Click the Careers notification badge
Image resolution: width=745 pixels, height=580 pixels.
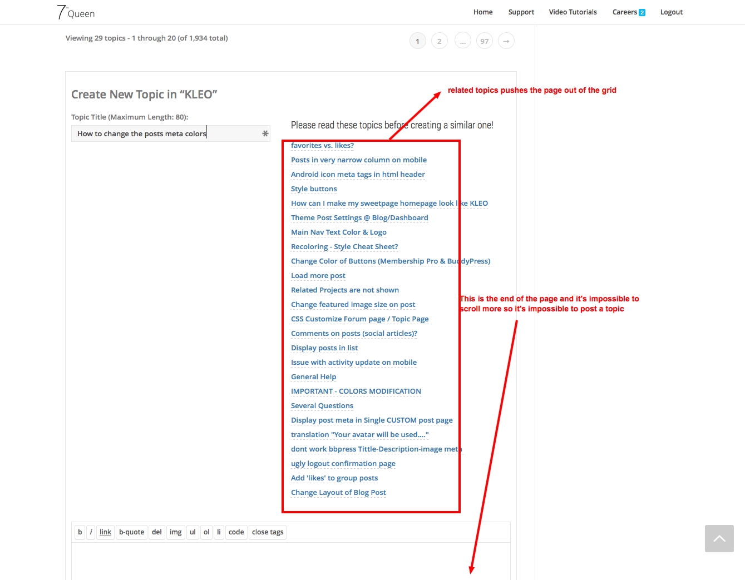pyautogui.click(x=642, y=13)
